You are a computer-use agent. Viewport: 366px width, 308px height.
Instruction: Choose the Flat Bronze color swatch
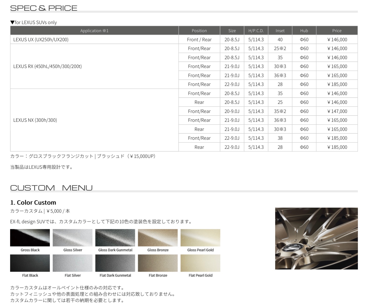click(x=158, y=263)
